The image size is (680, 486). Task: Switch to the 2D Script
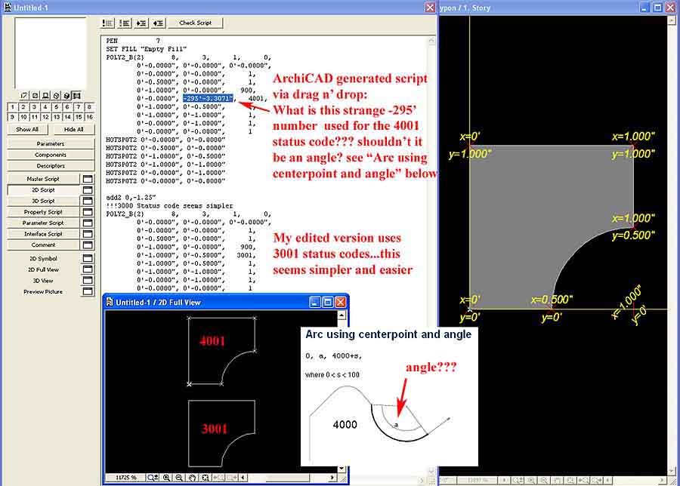pos(43,189)
